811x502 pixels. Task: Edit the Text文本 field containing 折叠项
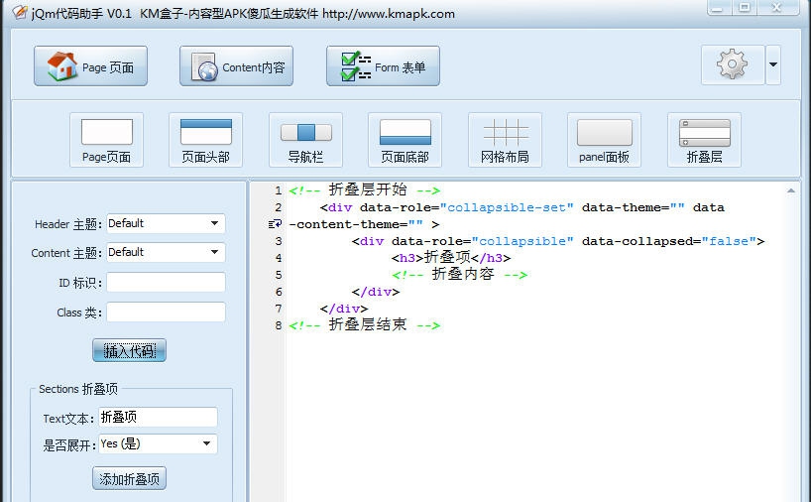[x=158, y=417]
